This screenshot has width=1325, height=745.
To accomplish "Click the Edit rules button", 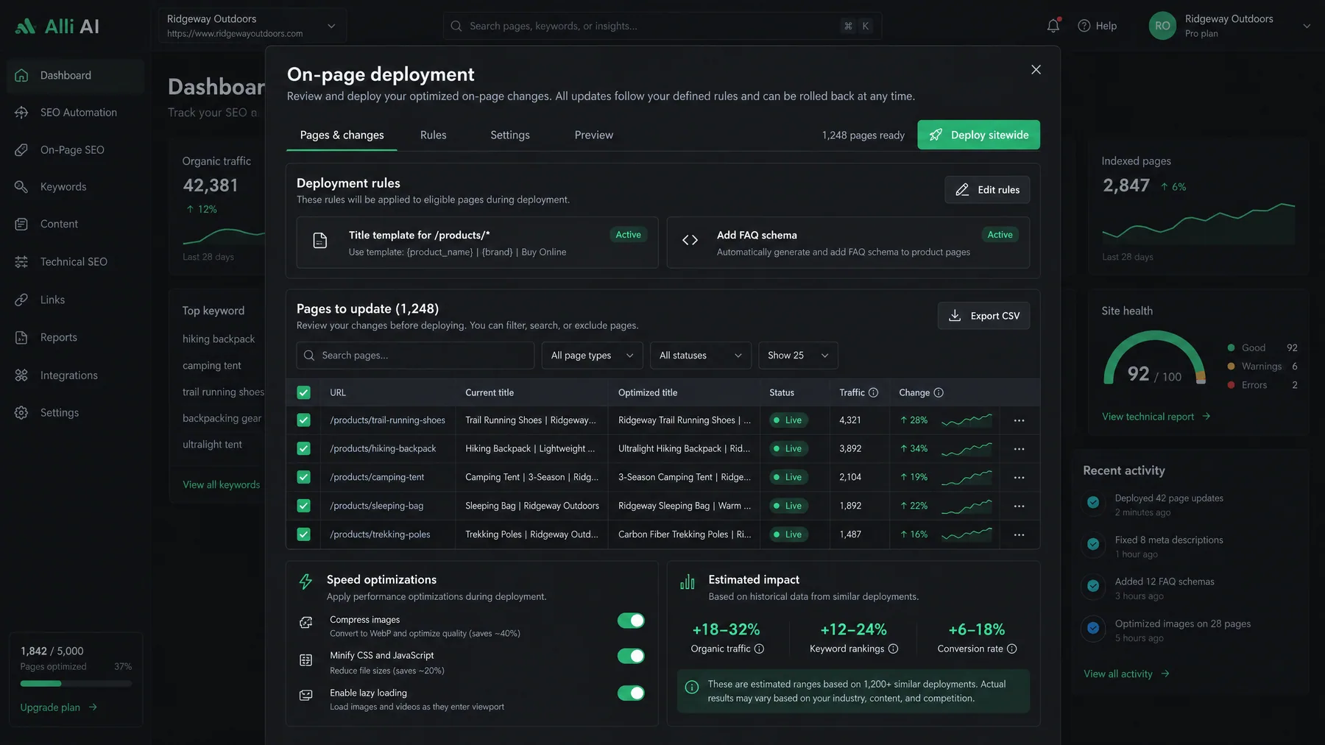I will 987,190.
